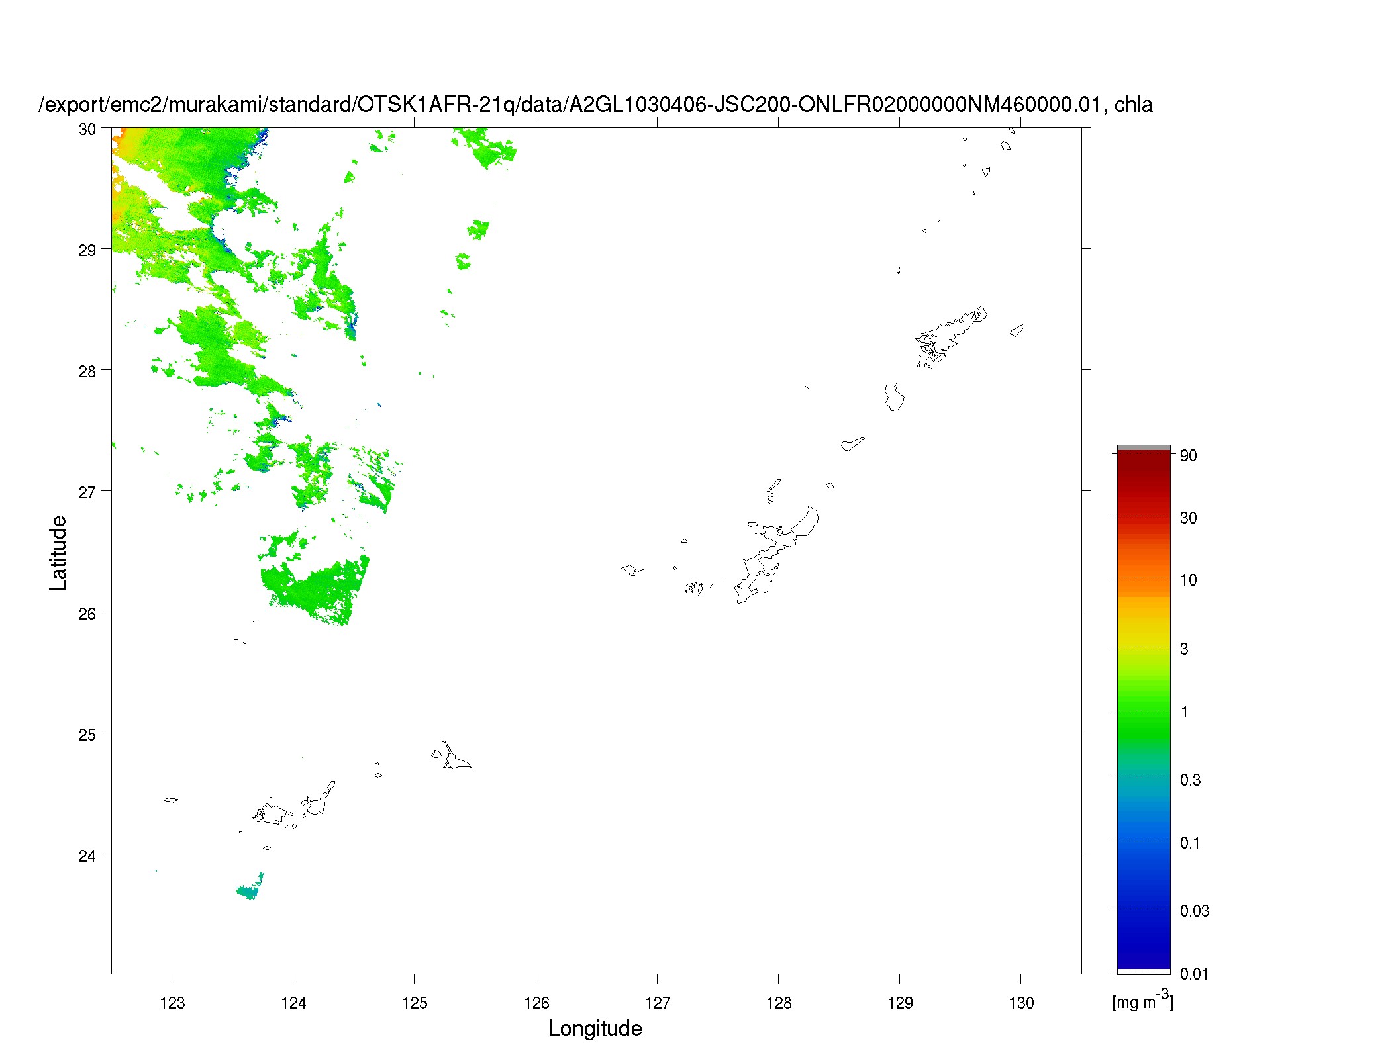Click the colorbar label 10
The width and height of the screenshot is (1390, 1059).
pos(1189,580)
